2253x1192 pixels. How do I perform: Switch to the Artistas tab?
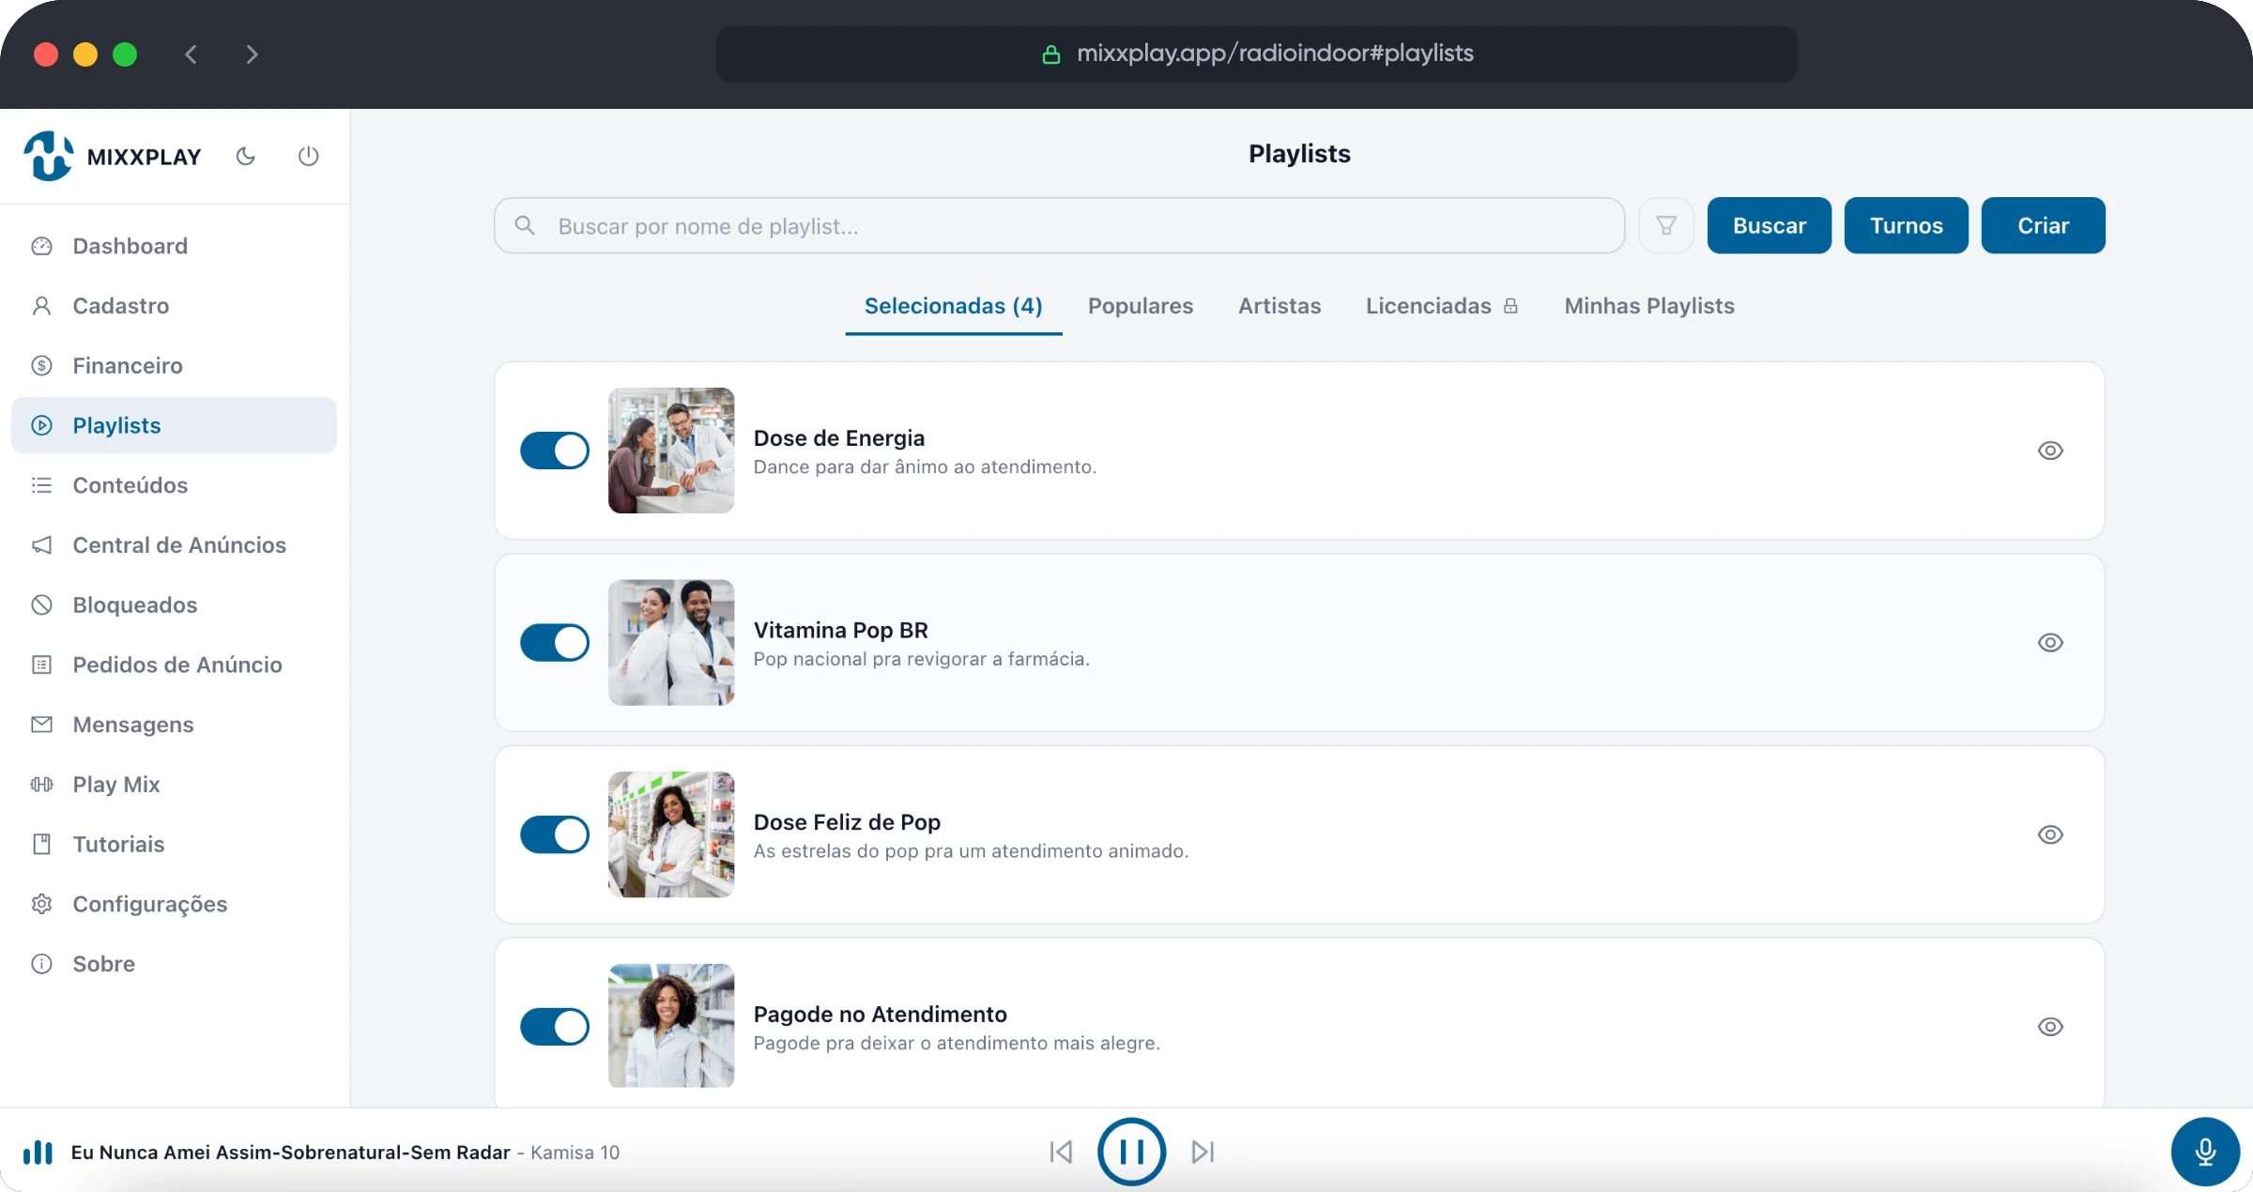click(x=1280, y=306)
